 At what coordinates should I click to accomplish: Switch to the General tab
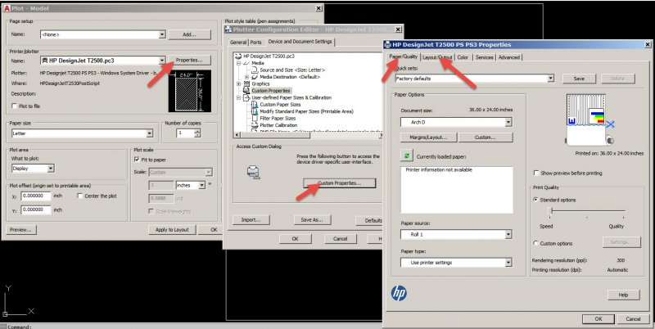(238, 43)
